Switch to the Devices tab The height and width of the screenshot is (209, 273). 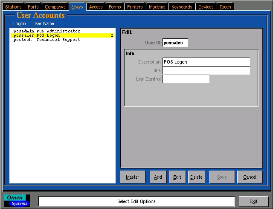(206, 7)
